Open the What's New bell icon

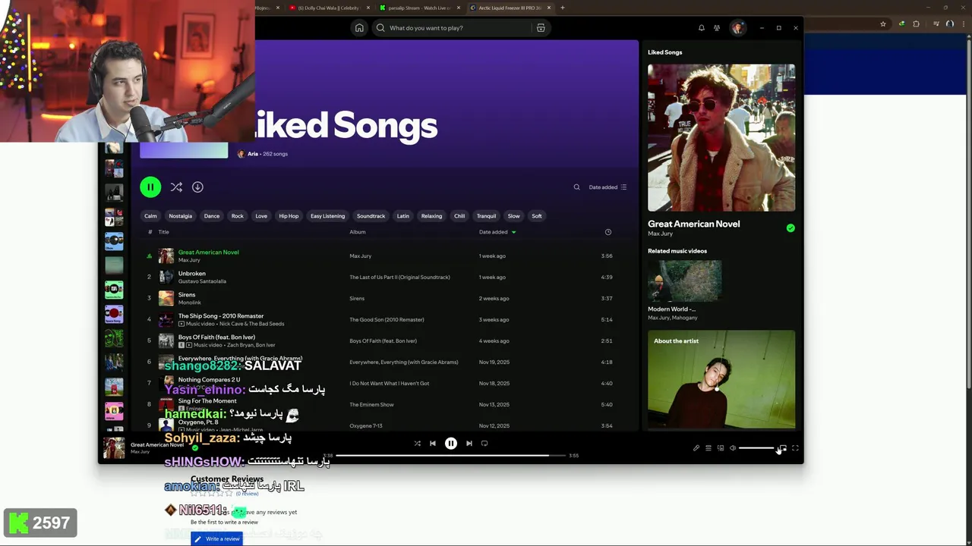click(x=702, y=28)
